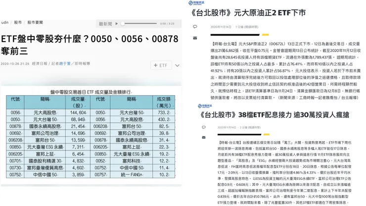Follow the + ETF tag button
This screenshot has height=206, width=366.
tap(161, 65)
